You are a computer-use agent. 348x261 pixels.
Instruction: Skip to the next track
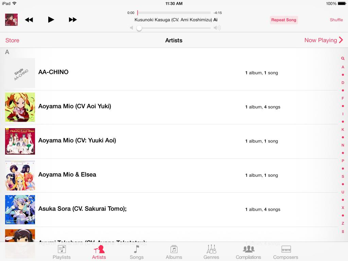[x=73, y=19]
